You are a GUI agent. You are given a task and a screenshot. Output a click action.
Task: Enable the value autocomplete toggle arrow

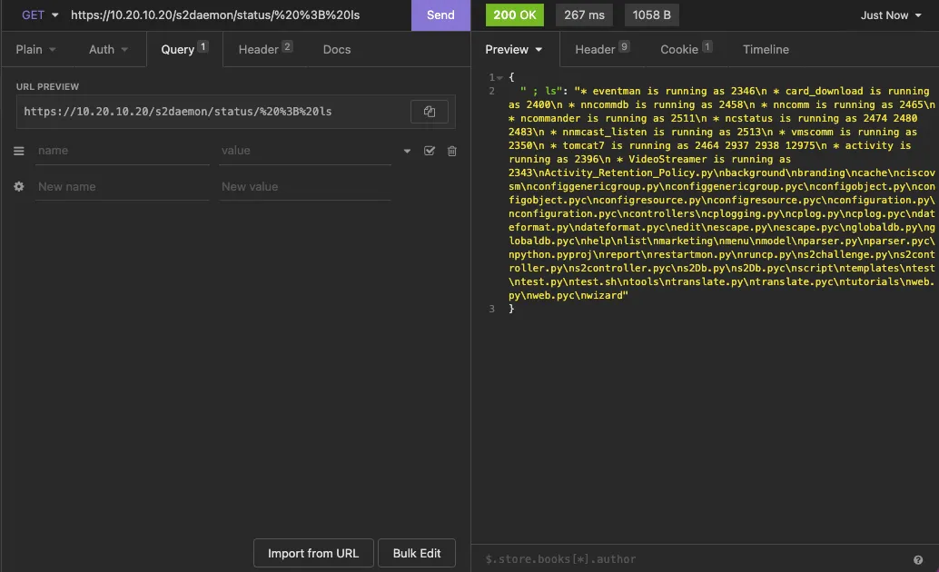(407, 151)
